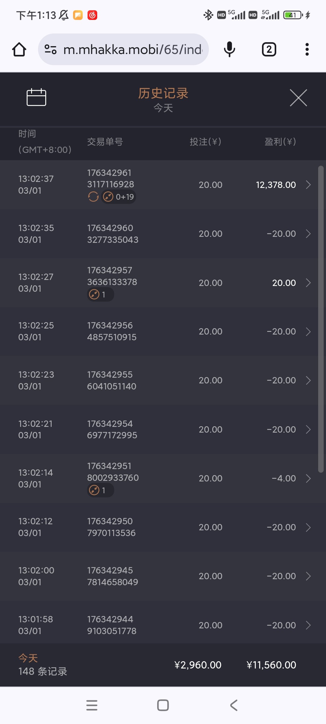Viewport: 326px width, 724px height.
Task: Tap the Android back navigation button
Action: click(234, 705)
